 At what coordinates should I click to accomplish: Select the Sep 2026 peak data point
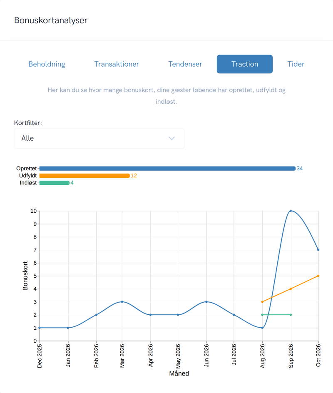tap(291, 211)
